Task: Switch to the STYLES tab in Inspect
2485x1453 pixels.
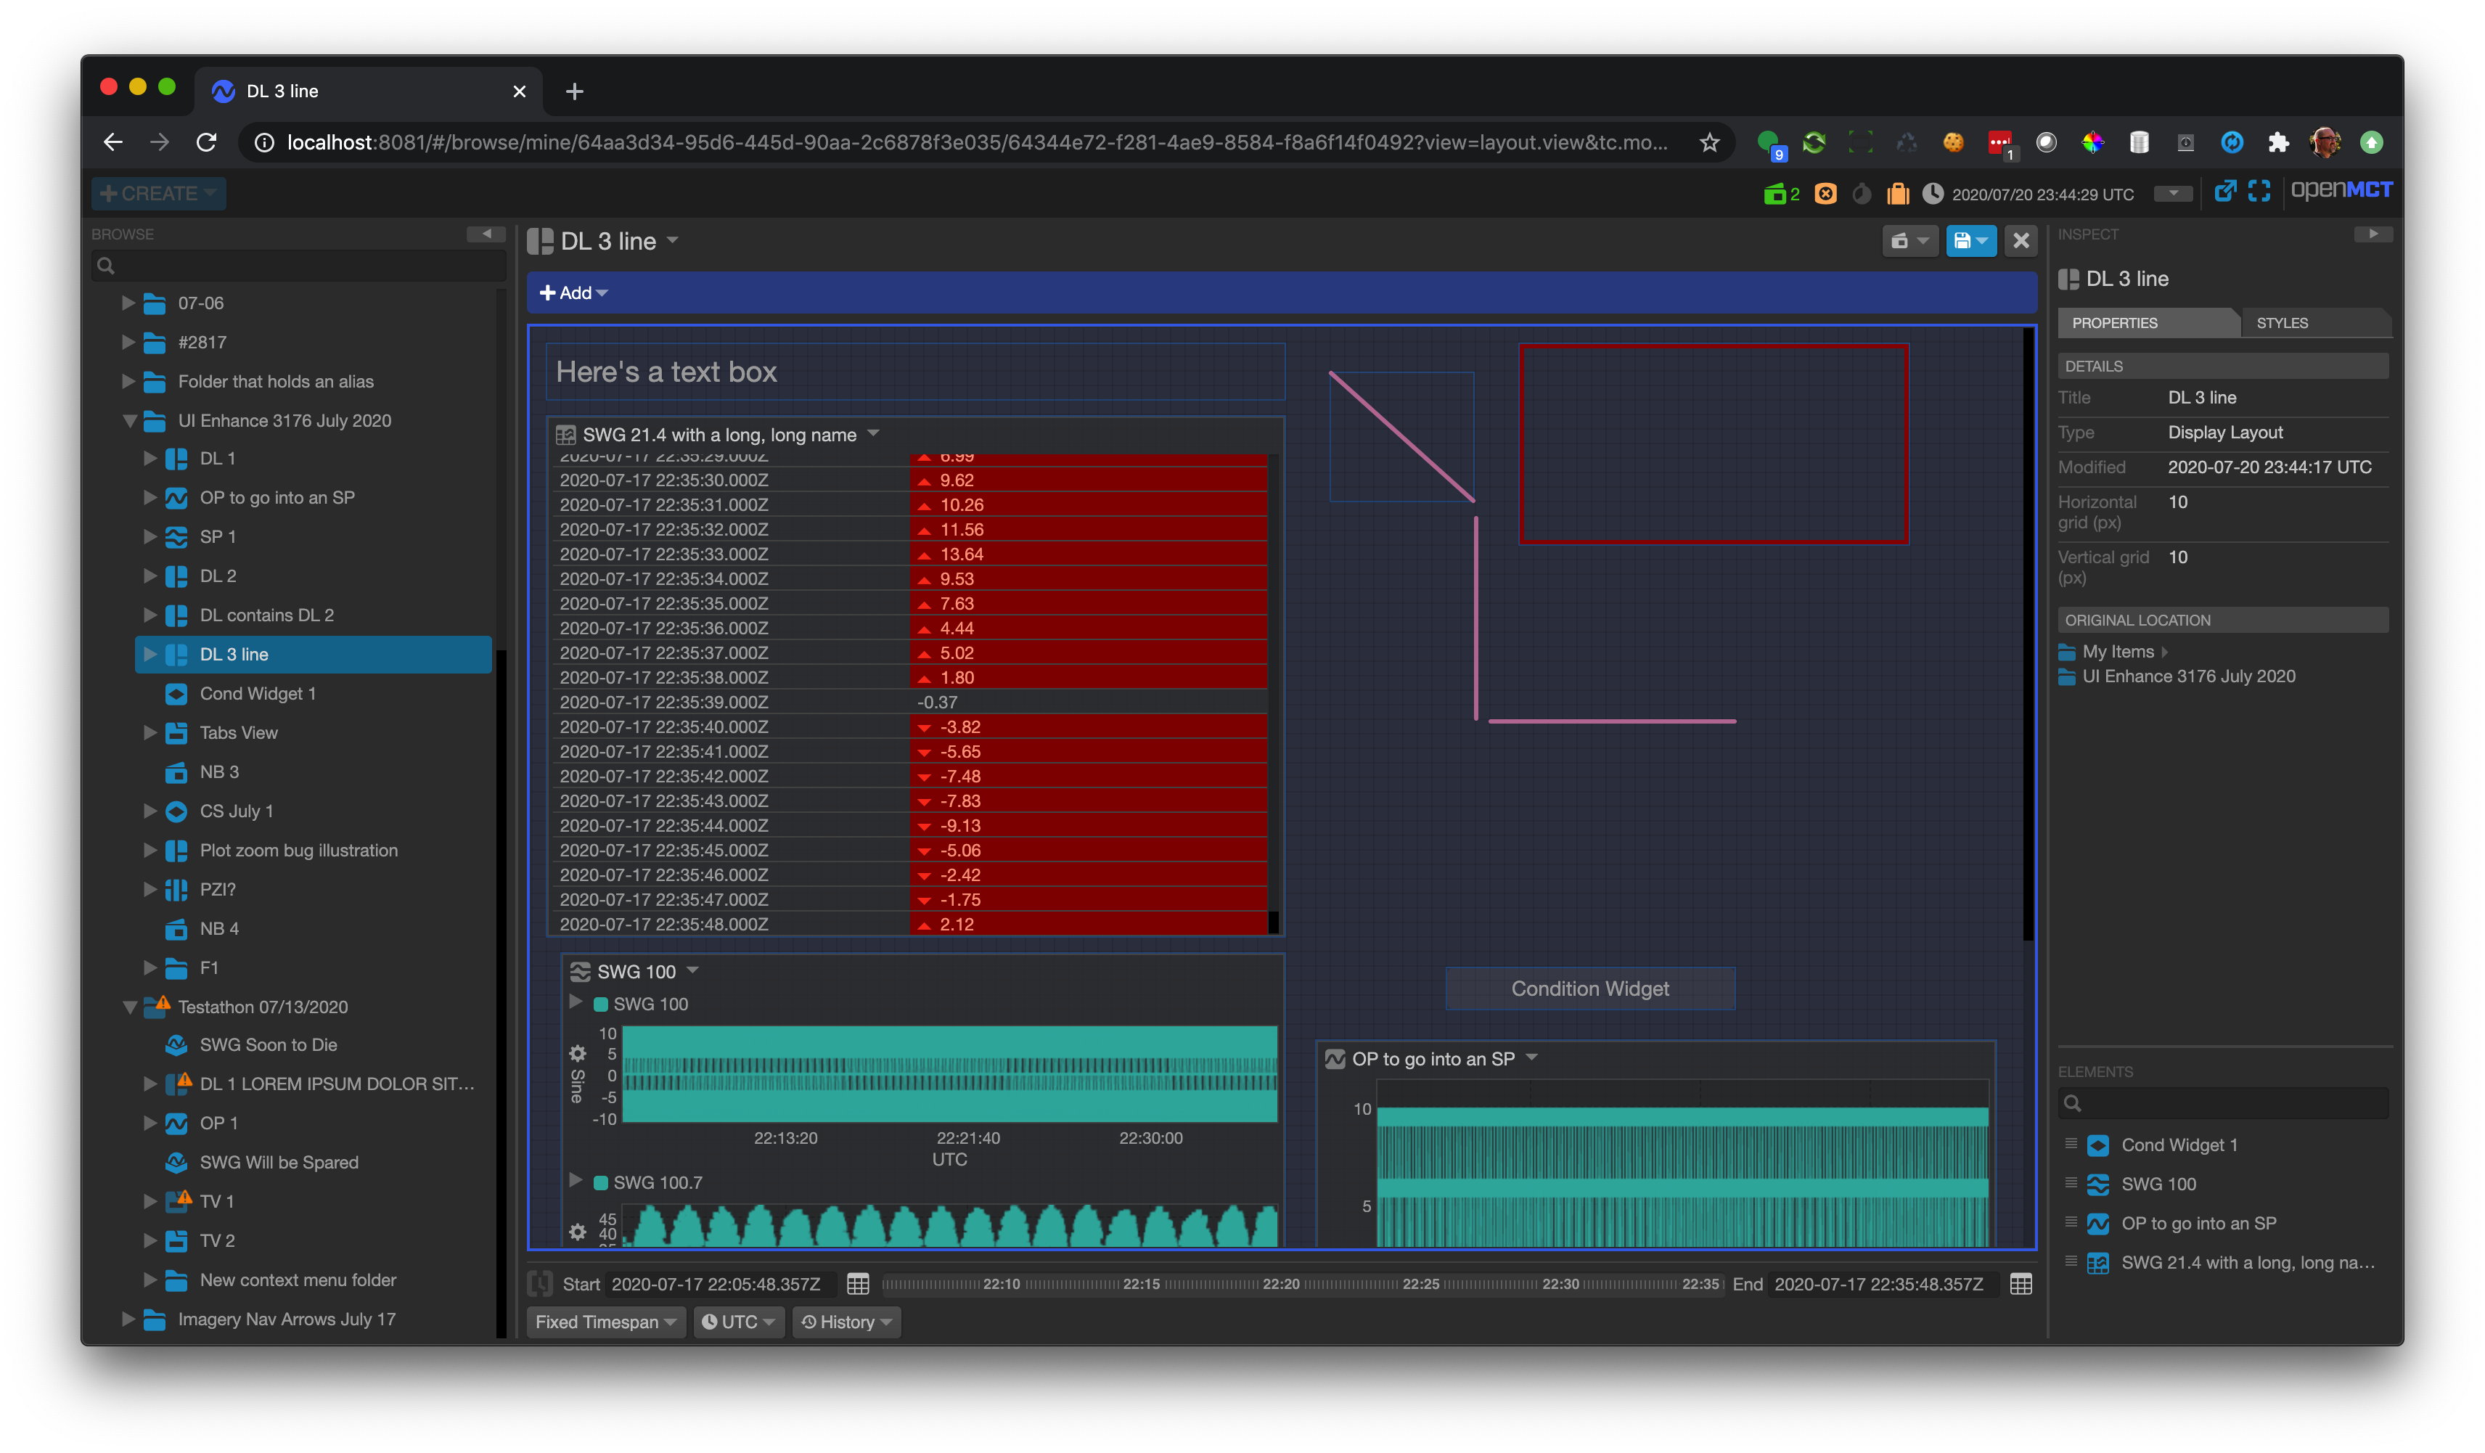Action: tap(2283, 322)
